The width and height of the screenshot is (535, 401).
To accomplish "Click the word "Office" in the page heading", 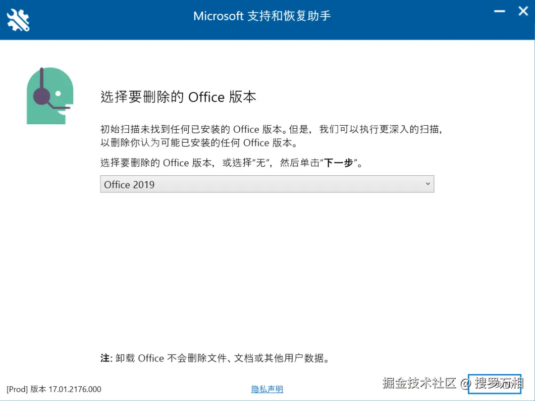I will (207, 97).
